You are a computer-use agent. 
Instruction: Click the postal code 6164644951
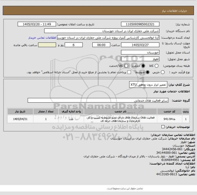pos(170,160)
